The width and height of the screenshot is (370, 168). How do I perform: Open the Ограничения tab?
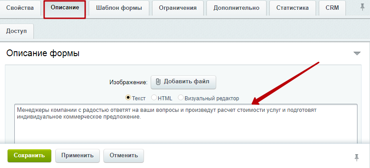pyautogui.click(x=178, y=8)
